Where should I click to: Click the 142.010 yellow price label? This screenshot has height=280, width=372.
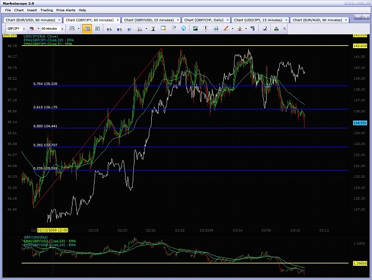point(360,46)
